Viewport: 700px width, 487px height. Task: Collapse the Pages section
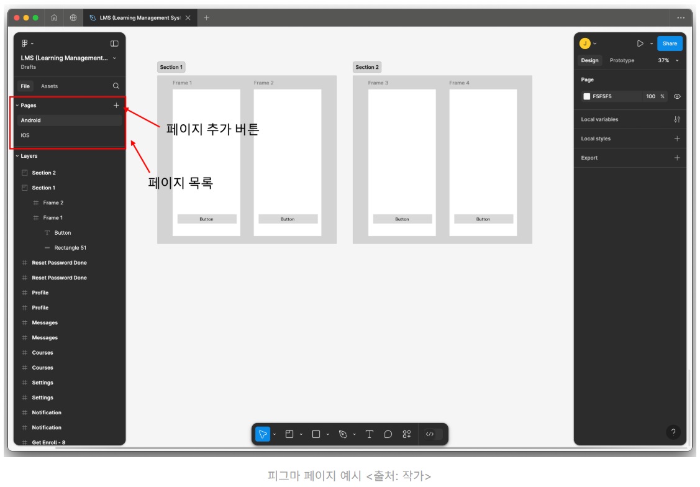17,106
